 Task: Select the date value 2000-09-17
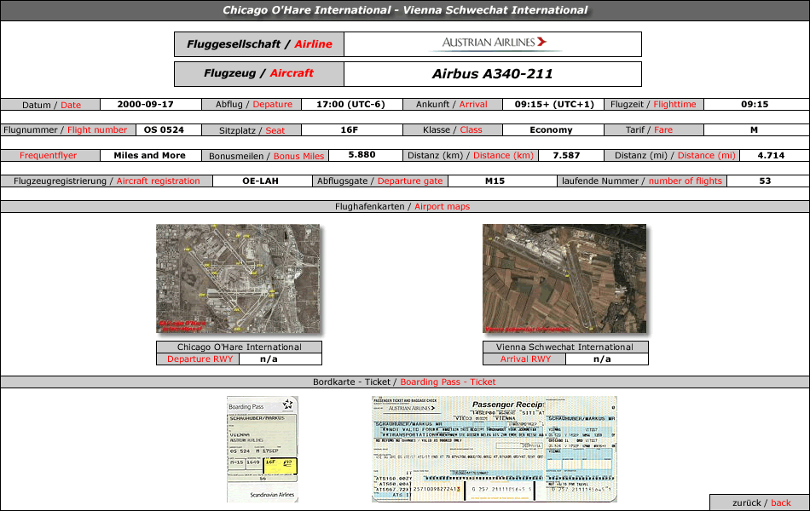(x=145, y=105)
